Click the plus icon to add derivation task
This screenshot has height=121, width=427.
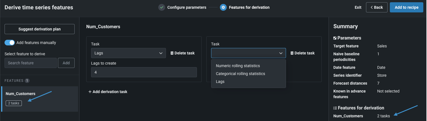(90, 92)
